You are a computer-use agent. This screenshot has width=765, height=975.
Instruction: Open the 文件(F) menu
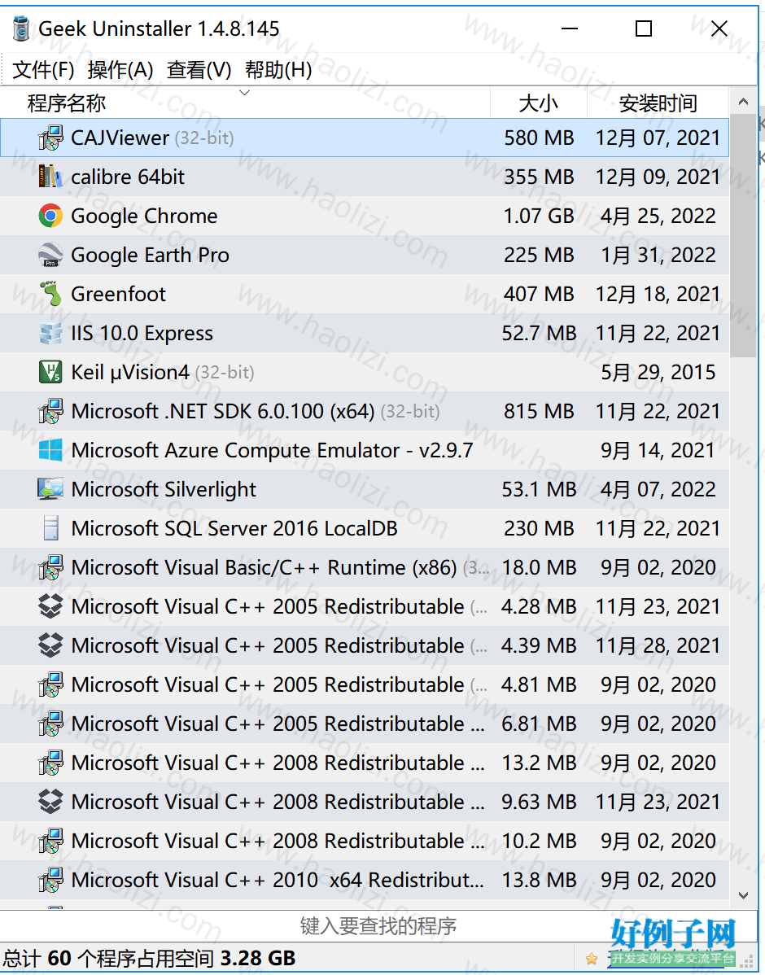(x=43, y=70)
